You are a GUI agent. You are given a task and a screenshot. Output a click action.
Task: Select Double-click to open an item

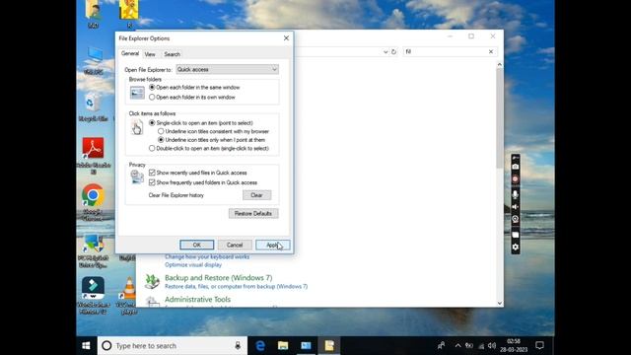pyautogui.click(x=209, y=148)
